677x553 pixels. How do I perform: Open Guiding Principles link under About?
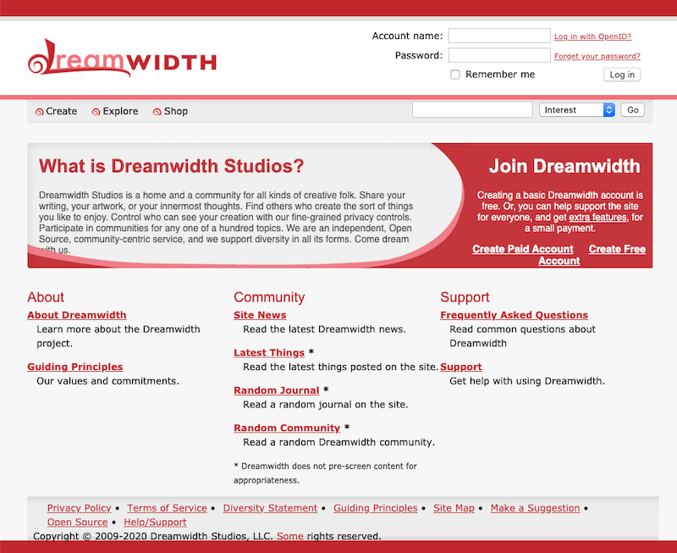tap(75, 367)
